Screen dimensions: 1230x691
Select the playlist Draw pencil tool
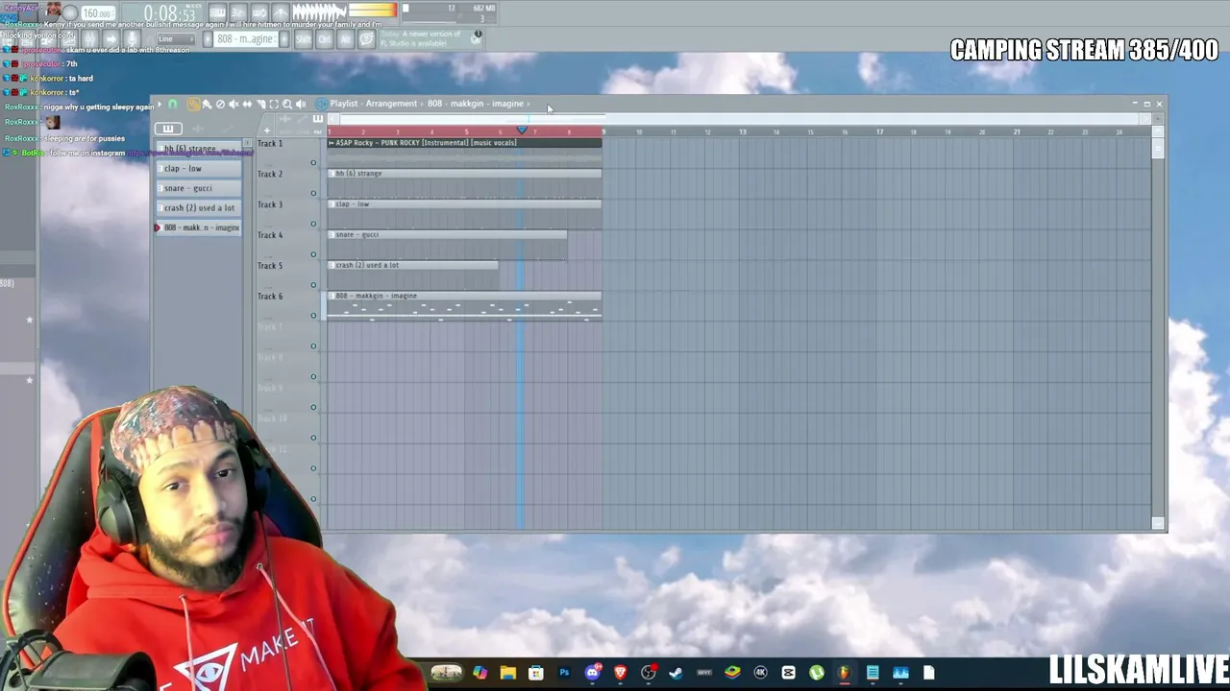pyautogui.click(x=193, y=104)
